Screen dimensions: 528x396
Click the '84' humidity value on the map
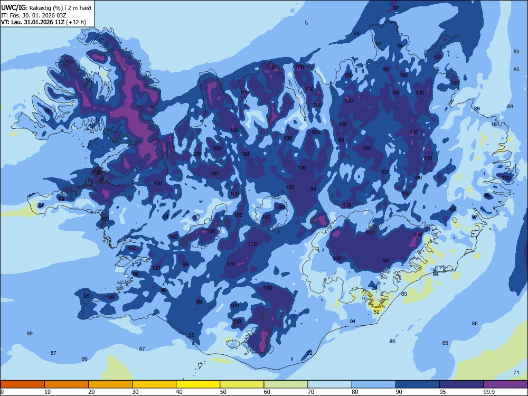436,274
